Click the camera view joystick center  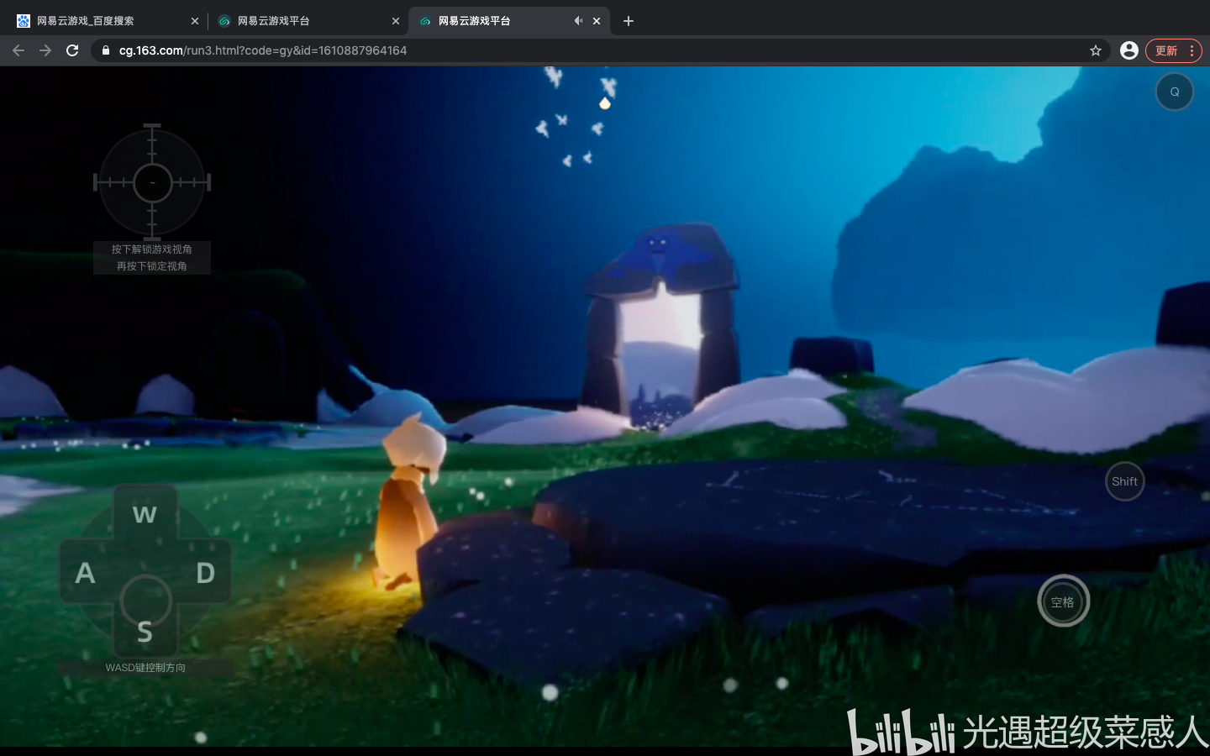pos(152,182)
